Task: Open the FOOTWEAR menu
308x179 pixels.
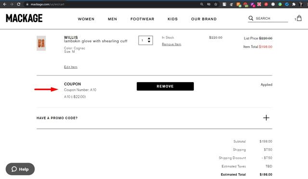Action: [x=142, y=19]
